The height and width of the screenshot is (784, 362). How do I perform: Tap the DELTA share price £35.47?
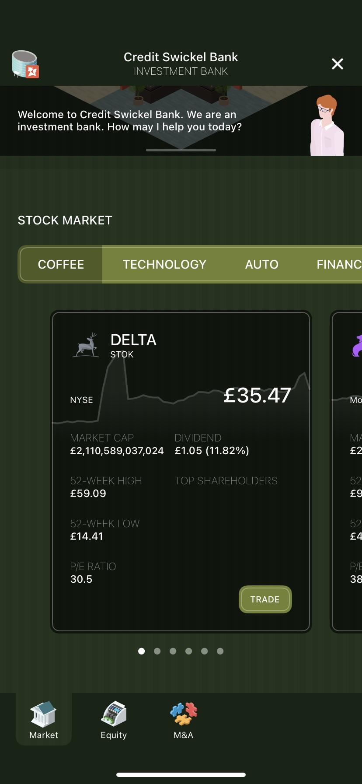pos(257,395)
